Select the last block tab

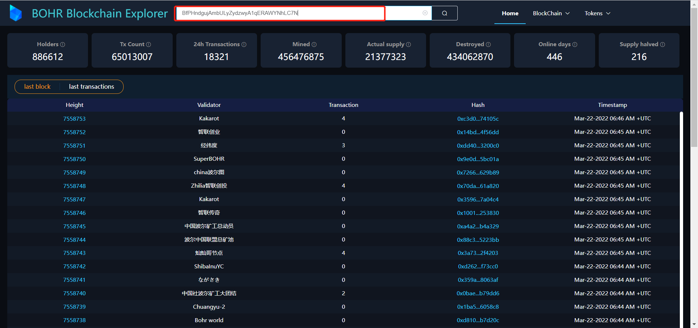37,87
